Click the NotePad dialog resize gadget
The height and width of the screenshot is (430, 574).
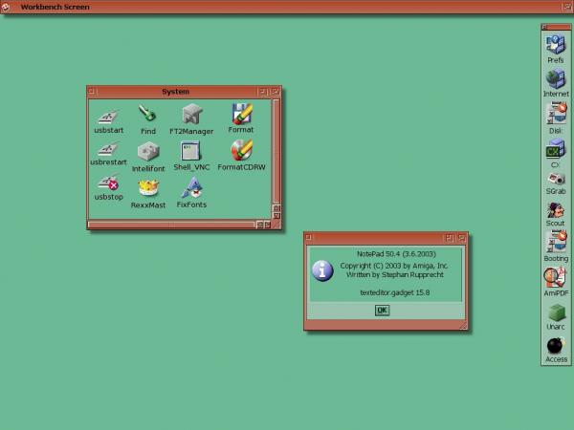[463, 326]
